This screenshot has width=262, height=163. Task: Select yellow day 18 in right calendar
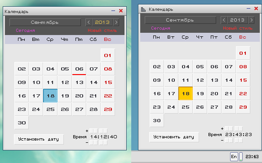tap(186, 93)
